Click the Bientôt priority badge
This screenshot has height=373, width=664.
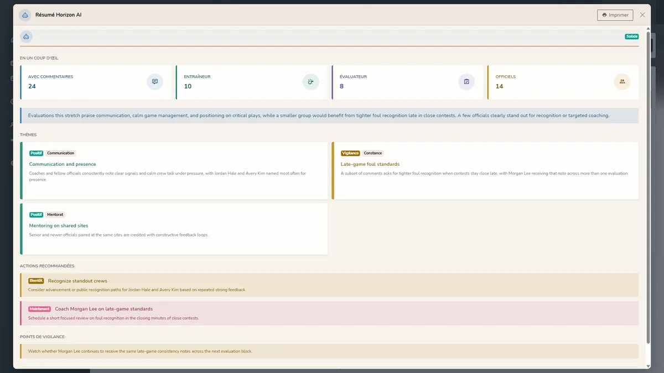pos(36,281)
